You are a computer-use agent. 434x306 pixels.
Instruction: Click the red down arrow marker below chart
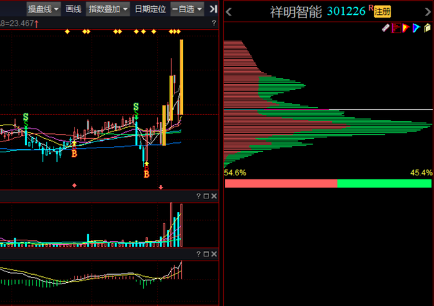pos(161,188)
